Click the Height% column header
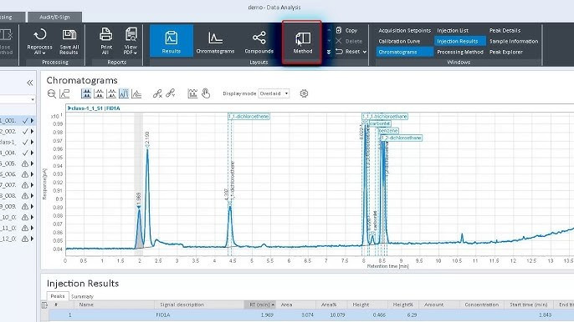 (402, 304)
